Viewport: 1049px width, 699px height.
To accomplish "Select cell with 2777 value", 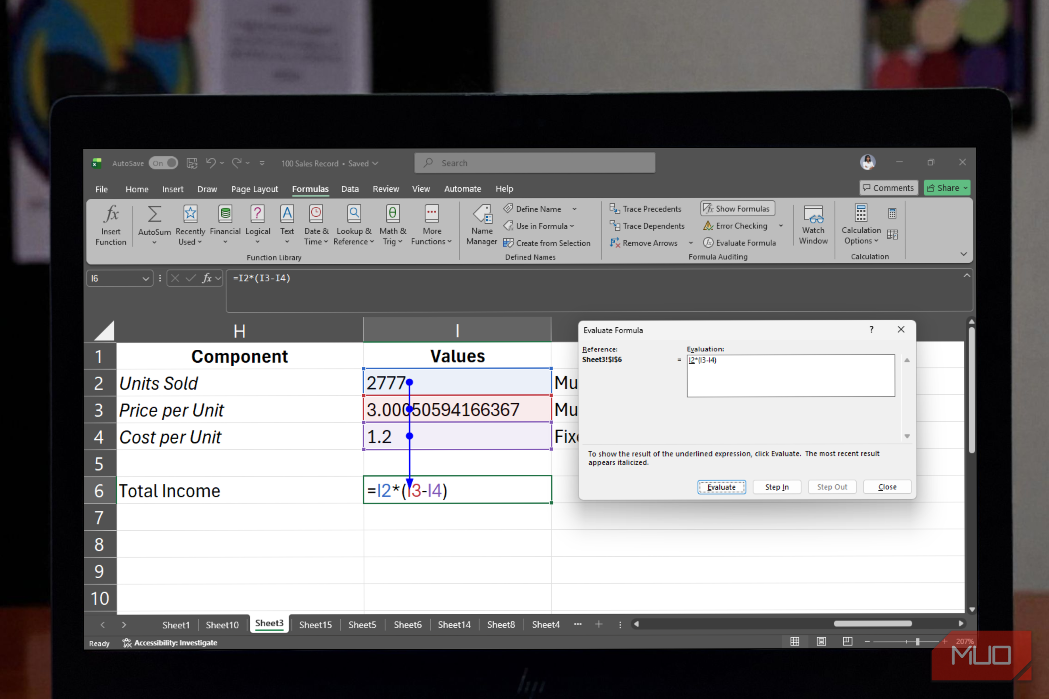I will pos(457,383).
